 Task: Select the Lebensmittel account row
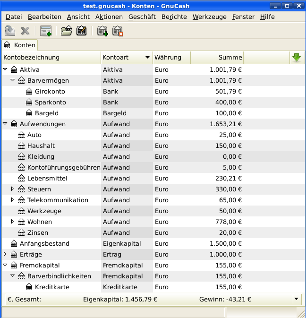click(47, 178)
